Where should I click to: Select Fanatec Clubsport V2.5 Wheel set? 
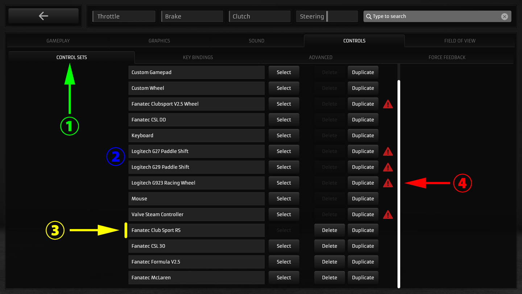[x=284, y=104]
